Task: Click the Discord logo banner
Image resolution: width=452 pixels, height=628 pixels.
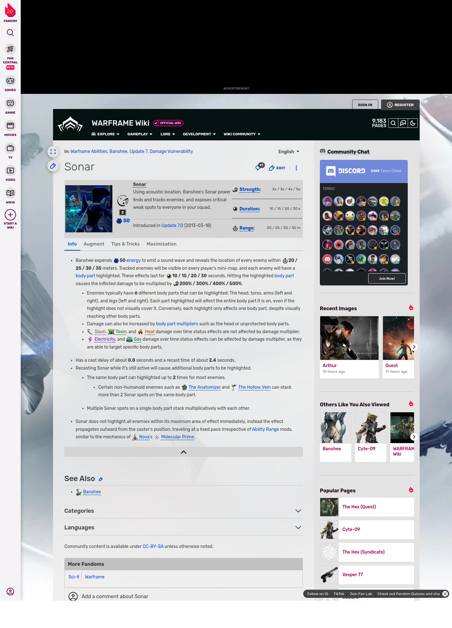Action: pos(346,171)
